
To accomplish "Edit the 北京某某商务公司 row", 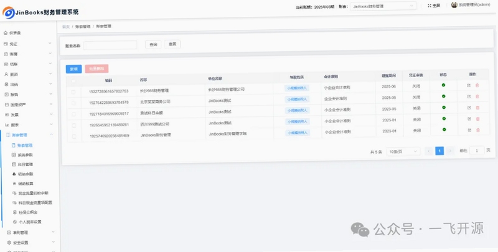I will pyautogui.click(x=469, y=96).
